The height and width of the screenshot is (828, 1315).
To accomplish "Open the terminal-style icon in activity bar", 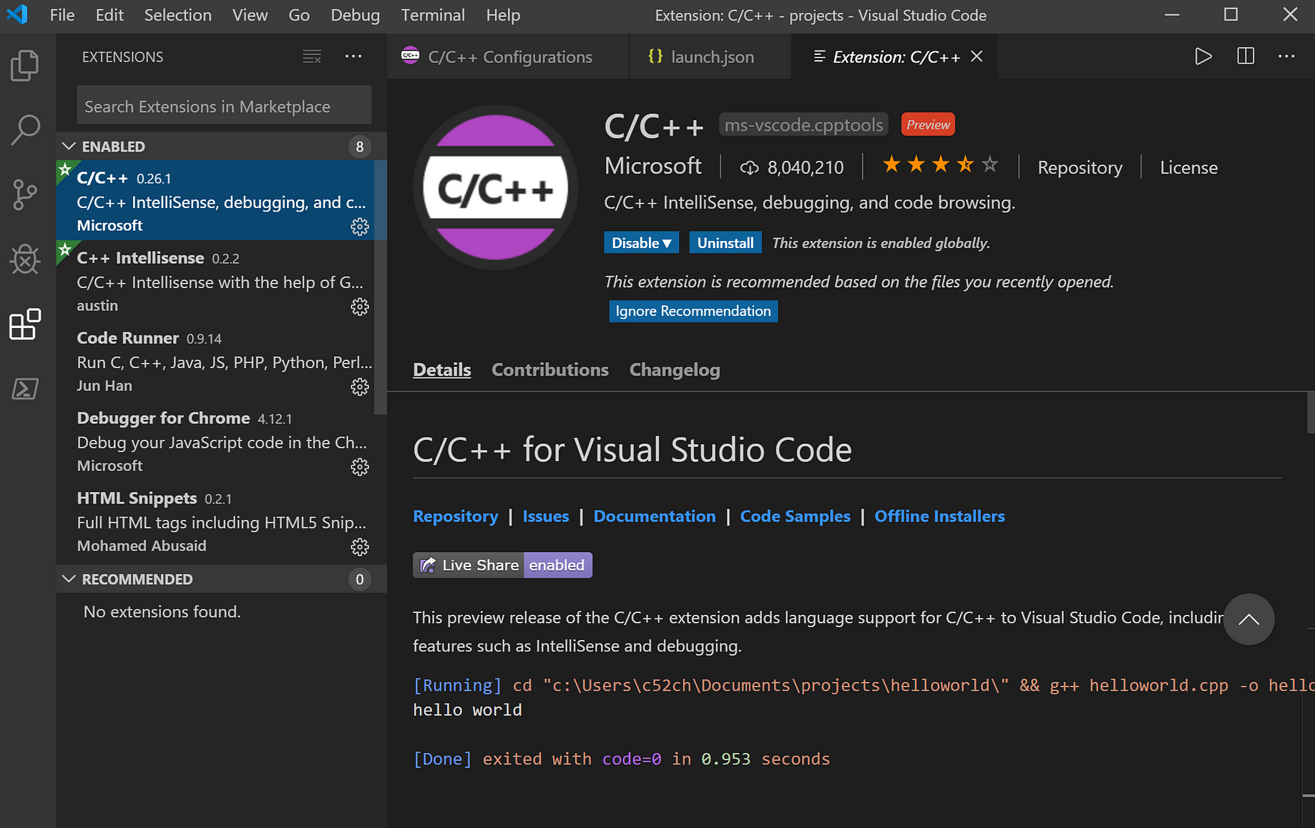I will (25, 389).
